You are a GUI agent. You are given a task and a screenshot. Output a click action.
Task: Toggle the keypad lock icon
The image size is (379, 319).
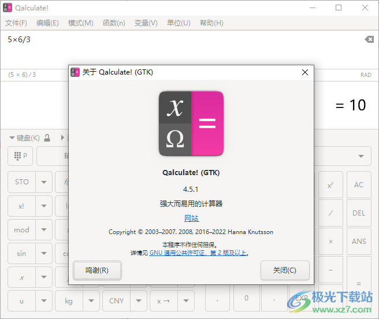tap(47, 138)
